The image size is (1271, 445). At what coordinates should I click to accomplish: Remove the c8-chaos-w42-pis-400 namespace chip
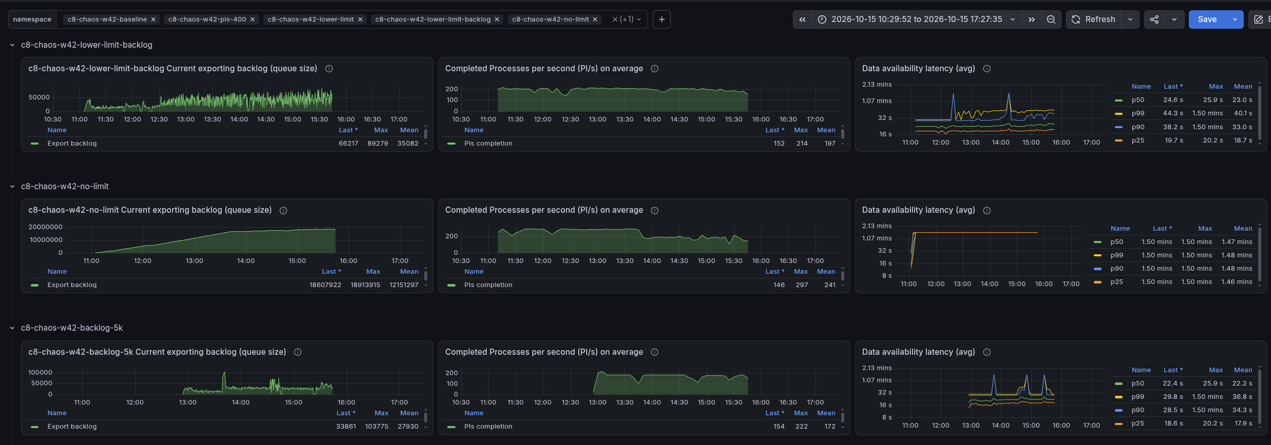point(252,19)
